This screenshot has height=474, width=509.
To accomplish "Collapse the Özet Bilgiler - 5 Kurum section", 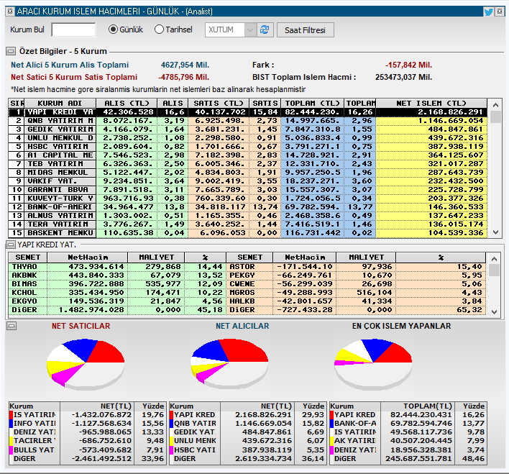I will pyautogui.click(x=11, y=51).
